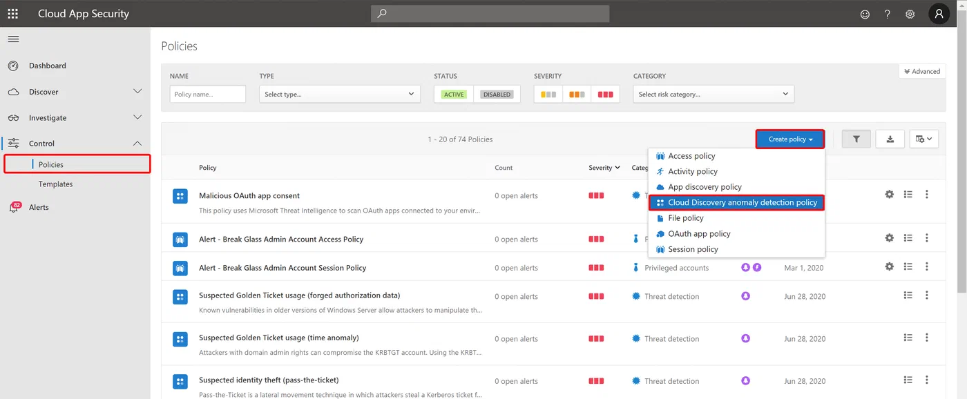The height and width of the screenshot is (399, 967).
Task: Open the user account avatar
Action: click(939, 14)
